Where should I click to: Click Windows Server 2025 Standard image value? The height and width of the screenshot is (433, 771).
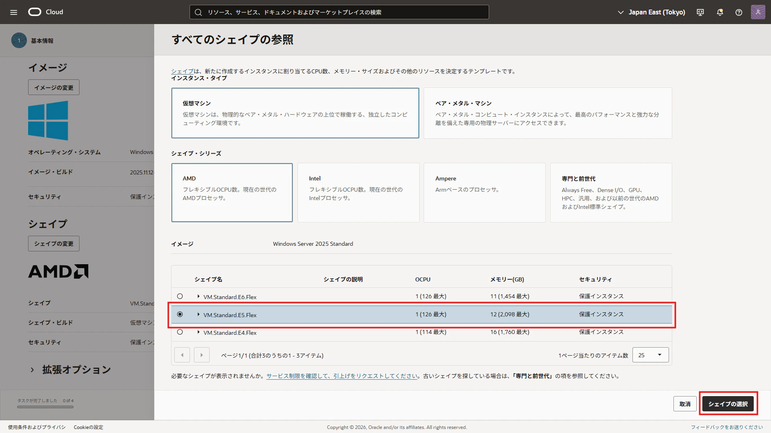coord(313,244)
